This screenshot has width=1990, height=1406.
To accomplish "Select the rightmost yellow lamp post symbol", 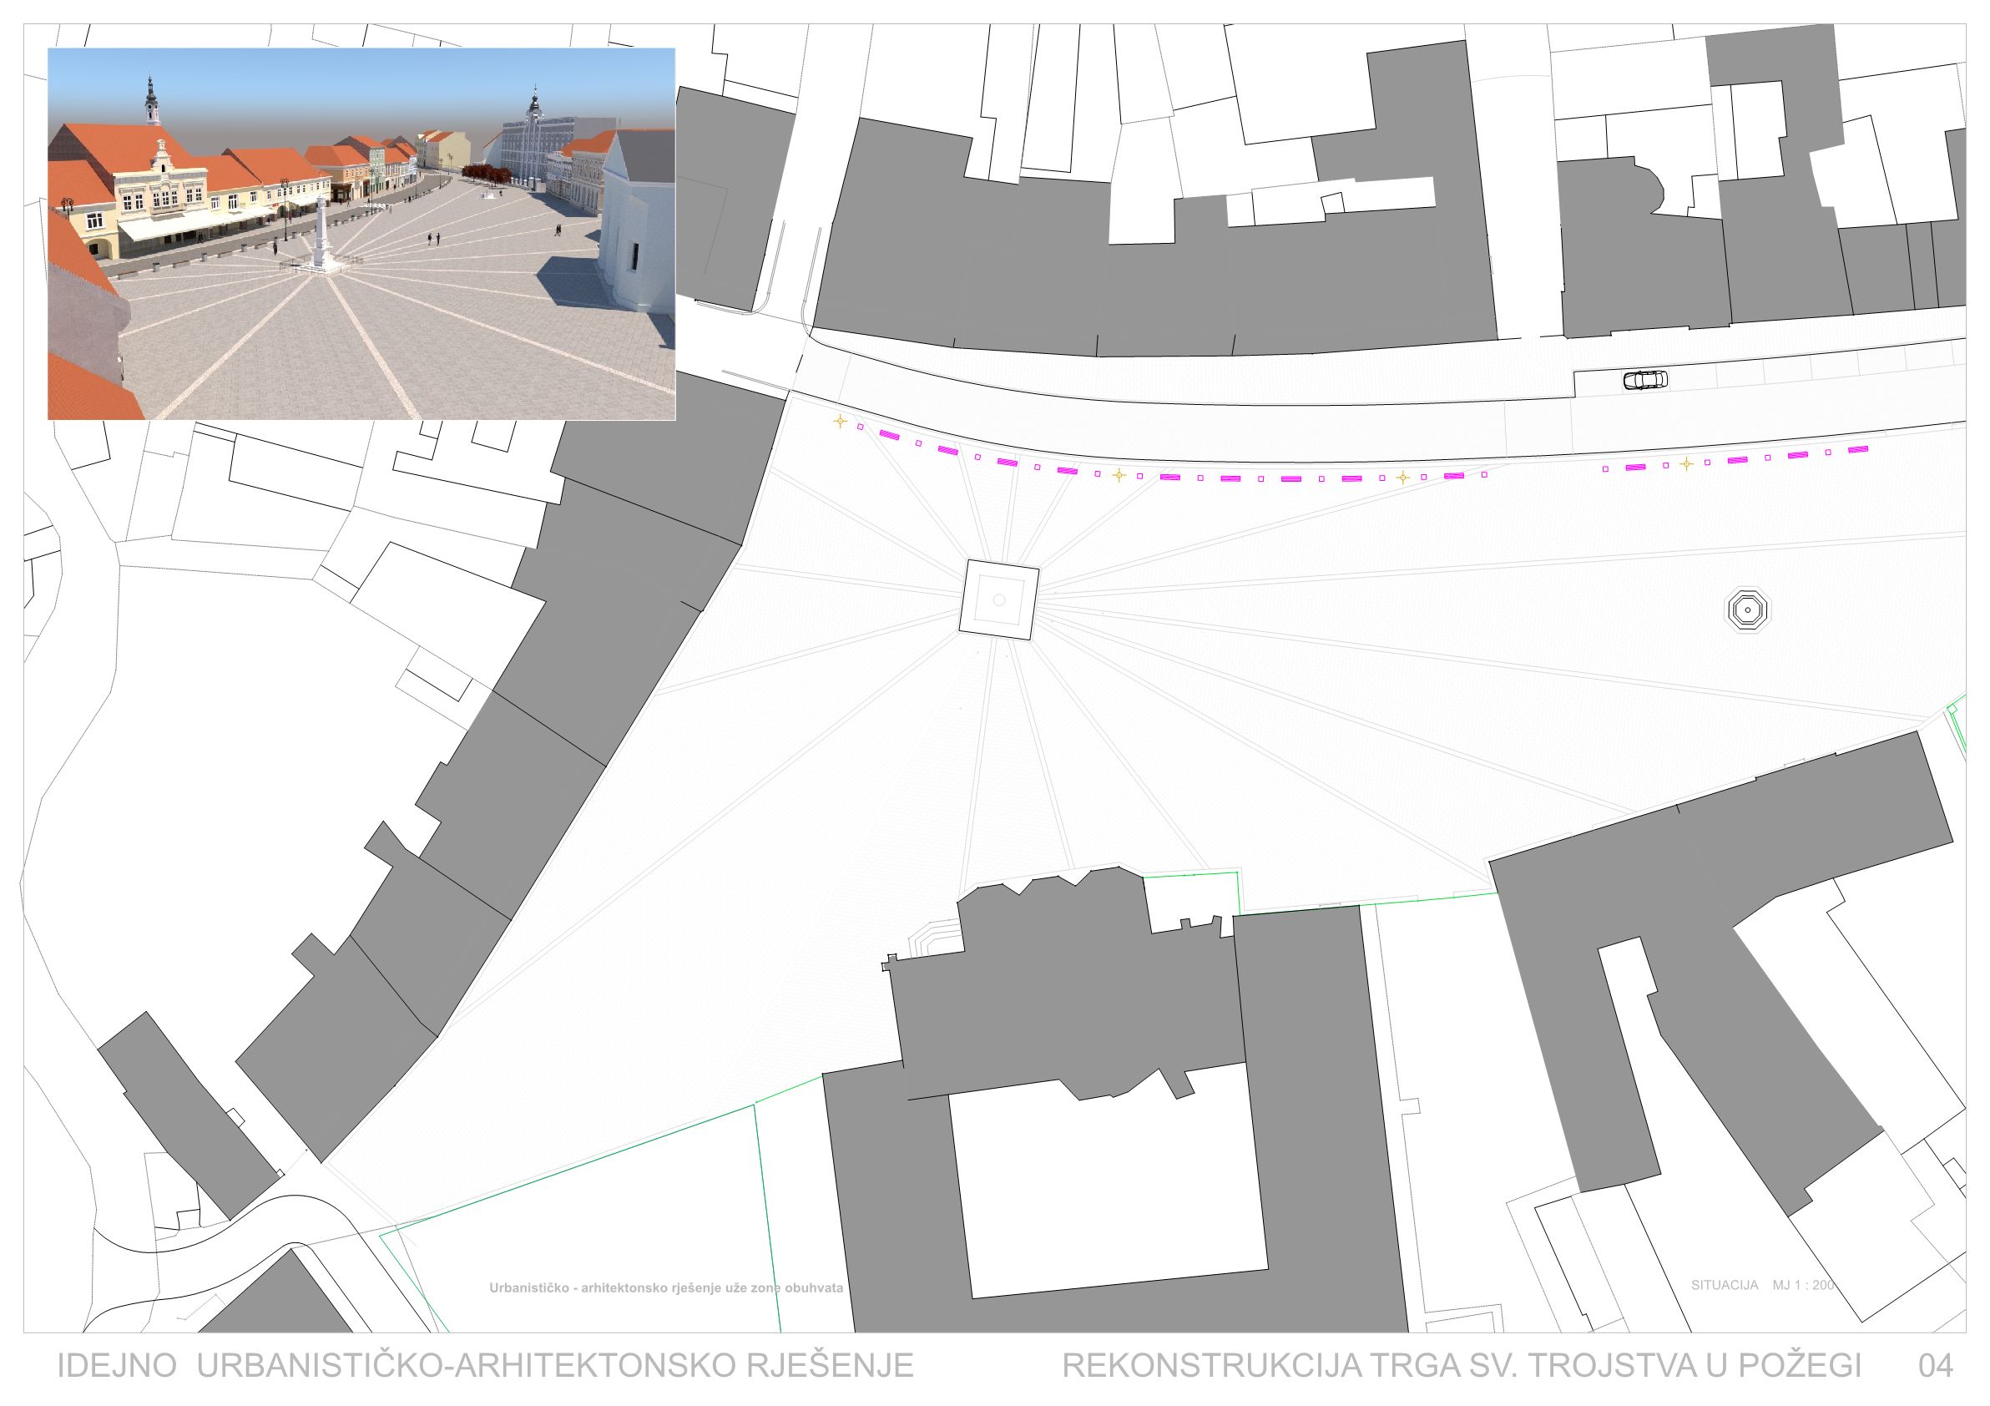I will 1686,463.
